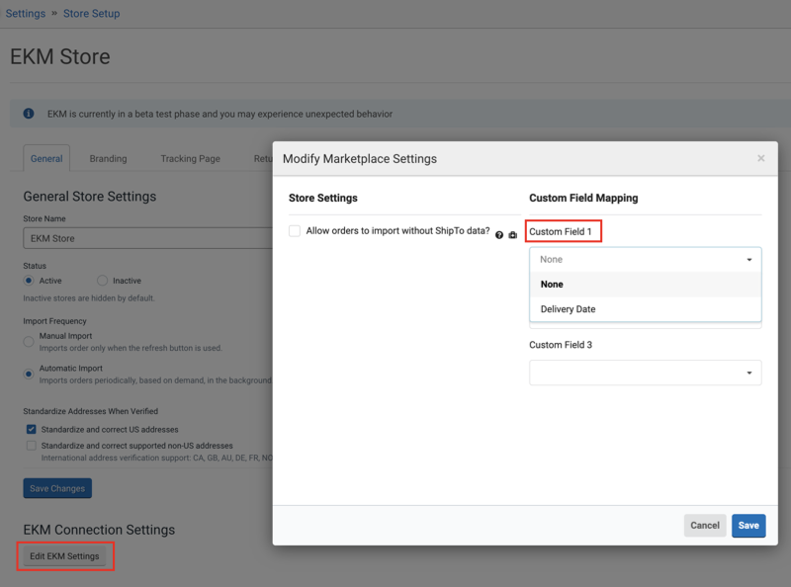Open the Custom Field 3 dropdown
The height and width of the screenshot is (587, 791).
[x=646, y=373]
